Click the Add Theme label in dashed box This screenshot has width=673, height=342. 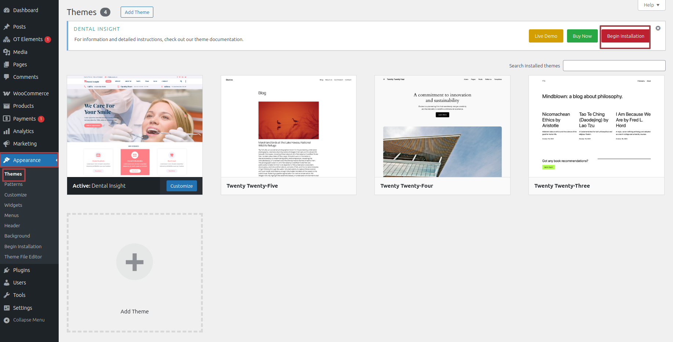click(x=135, y=312)
